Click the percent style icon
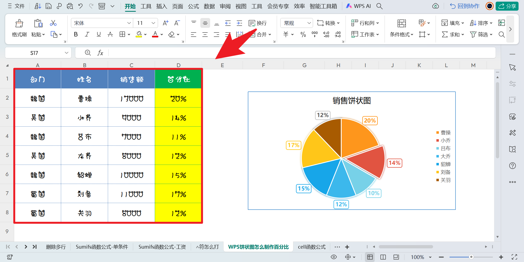The height and width of the screenshot is (262, 524). coord(303,34)
